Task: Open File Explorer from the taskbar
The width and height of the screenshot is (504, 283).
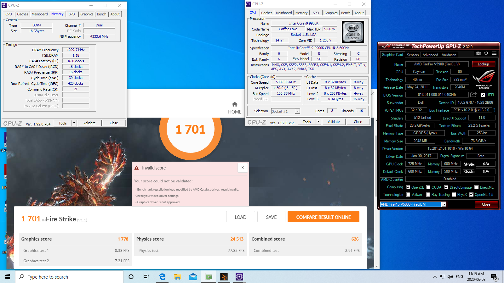Action: [x=177, y=277]
